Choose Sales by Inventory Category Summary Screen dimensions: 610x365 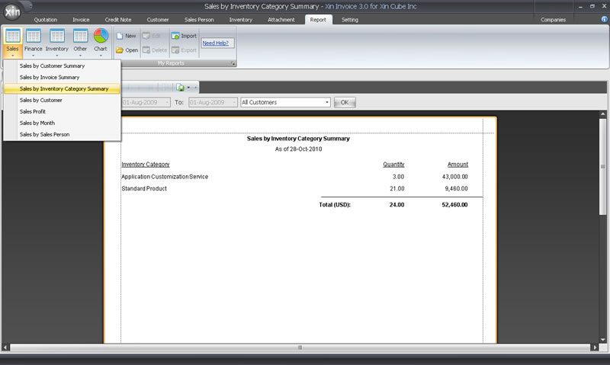[62, 88]
